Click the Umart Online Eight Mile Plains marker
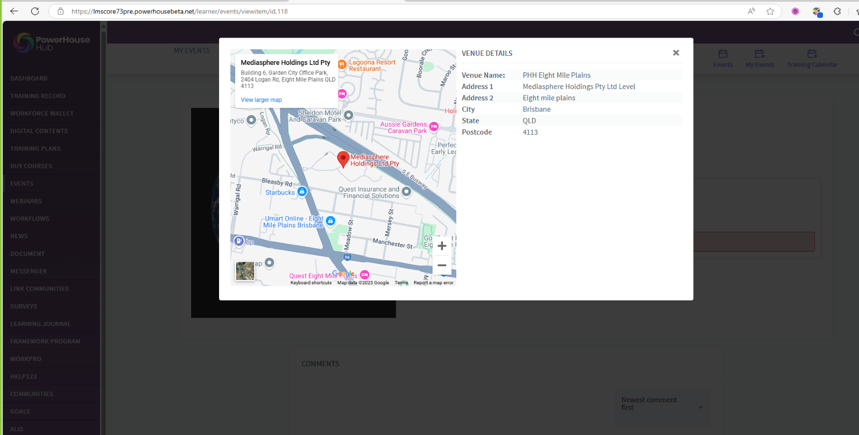Viewport: 859px width, 435px height. point(330,220)
